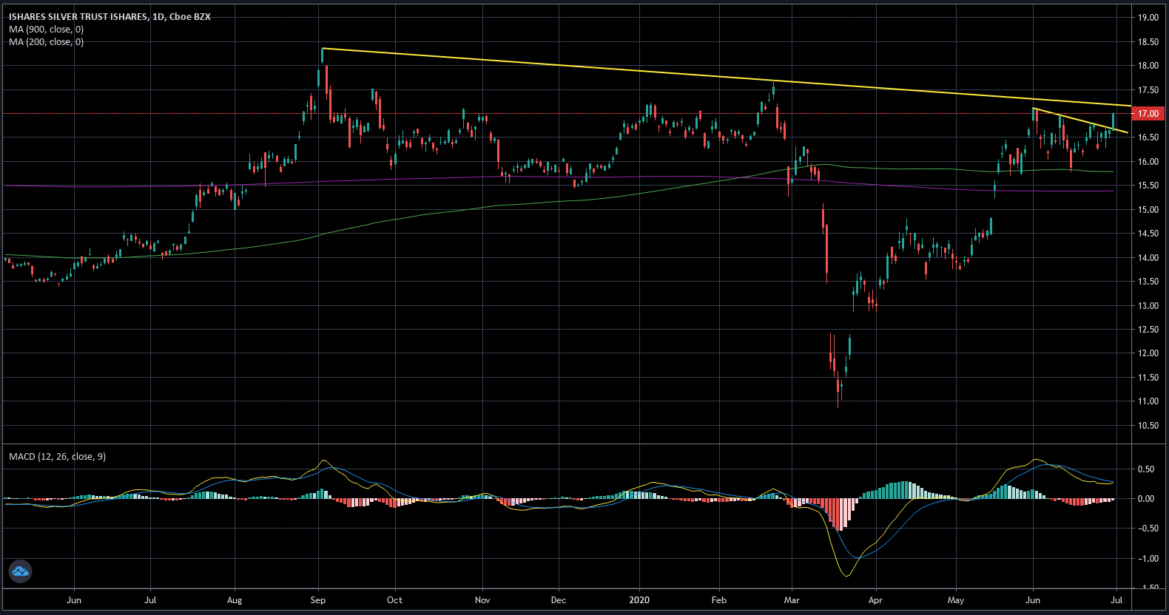Click the 11.50 price axis label
The image size is (1169, 615).
pos(1148,378)
